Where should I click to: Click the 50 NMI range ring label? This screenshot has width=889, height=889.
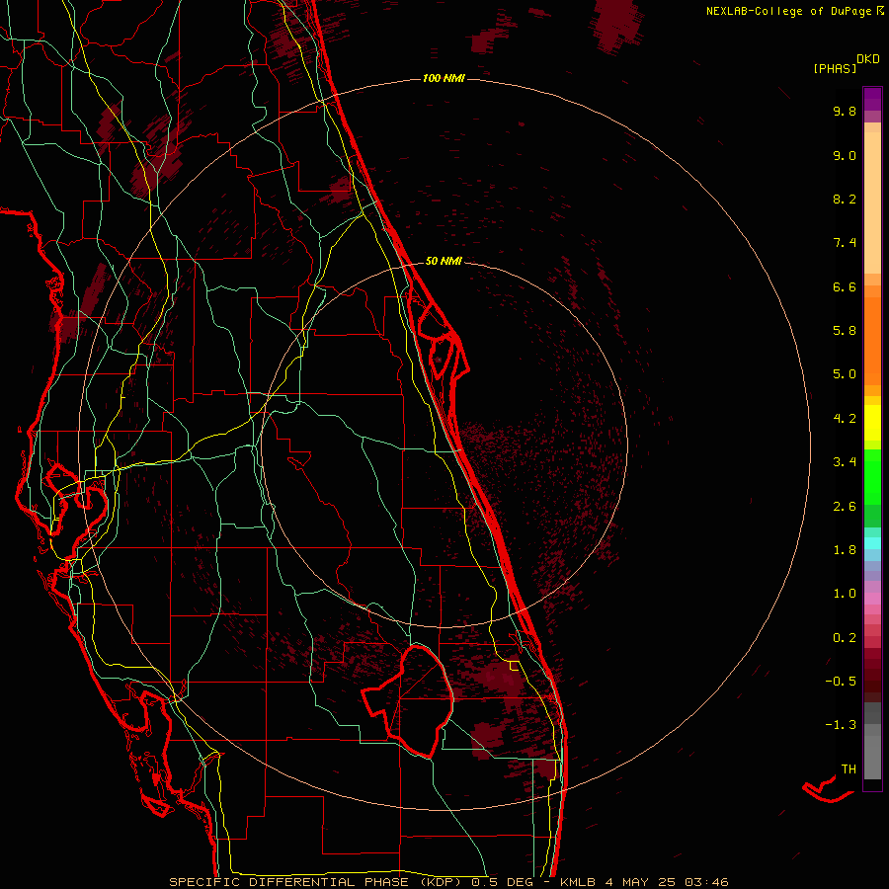[444, 261]
